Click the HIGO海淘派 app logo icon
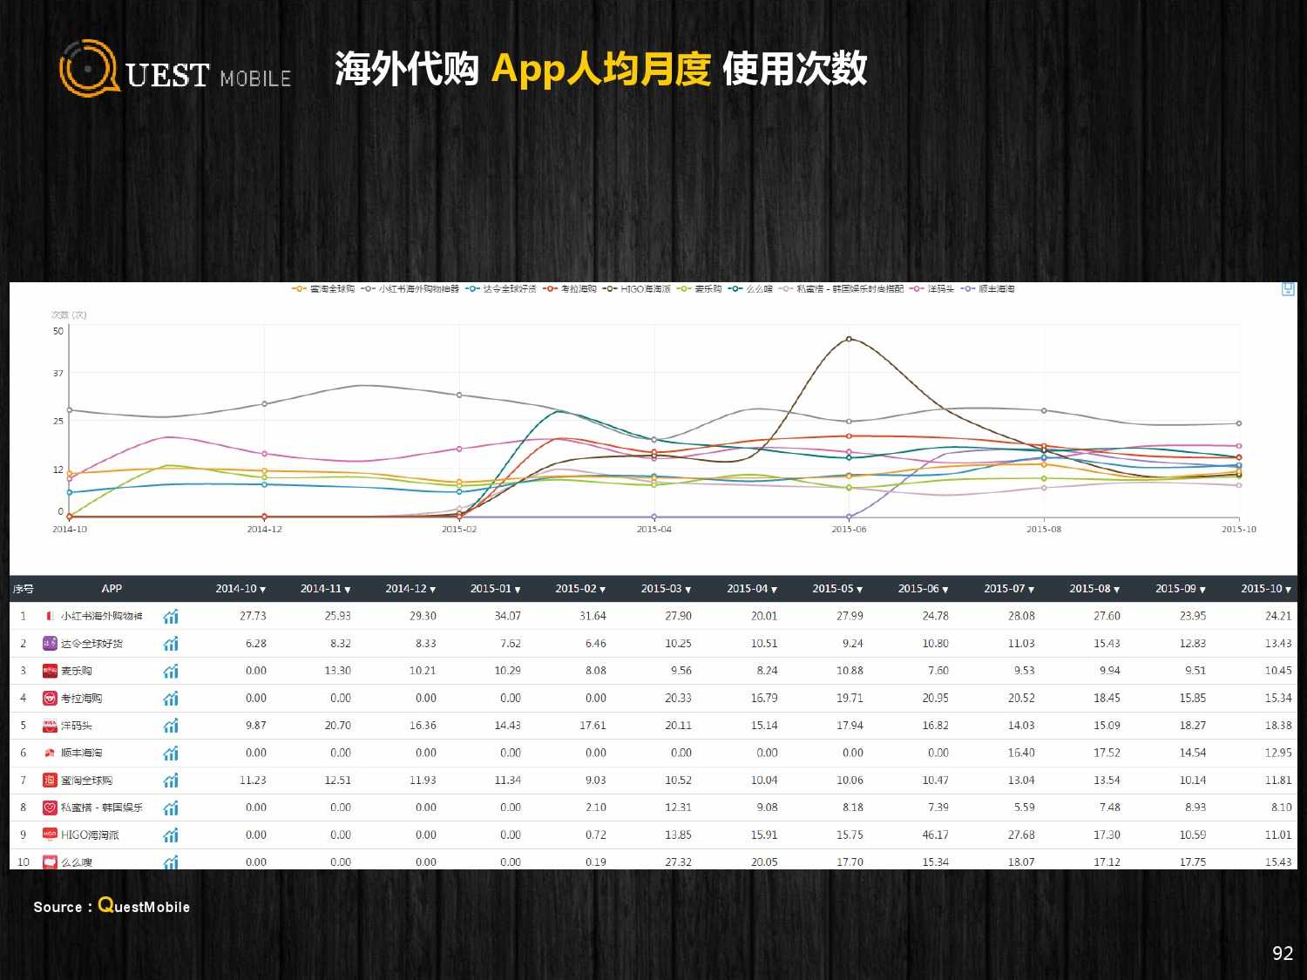This screenshot has height=980, width=1307. point(50,835)
